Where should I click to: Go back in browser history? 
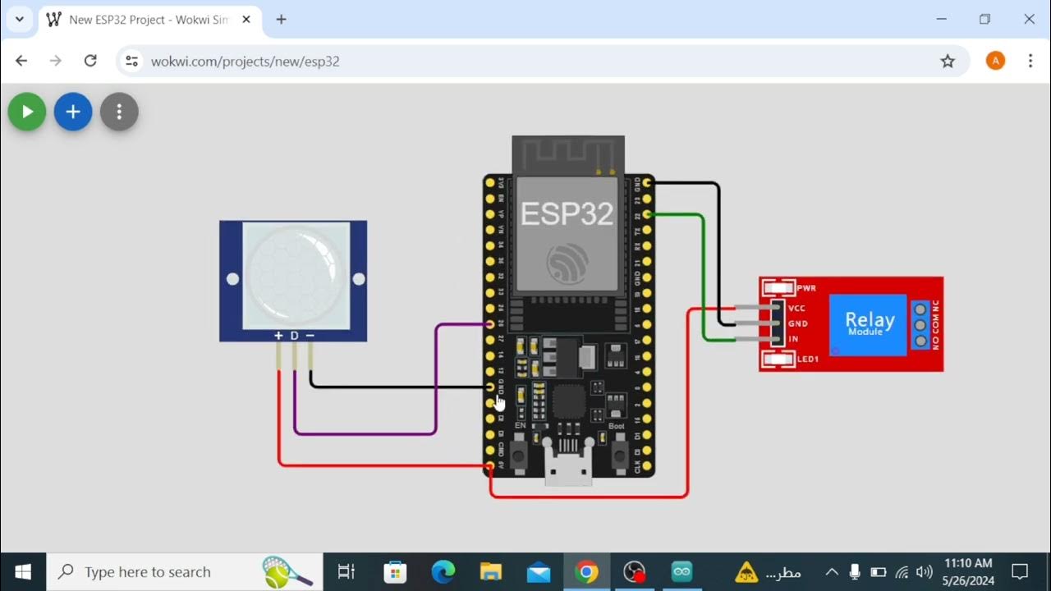[21, 61]
